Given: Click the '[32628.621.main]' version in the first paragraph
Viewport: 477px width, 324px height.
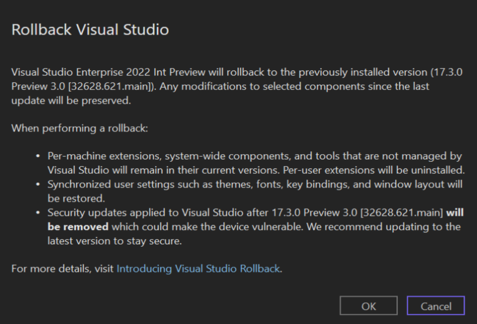Looking at the screenshot, I should click(x=110, y=86).
